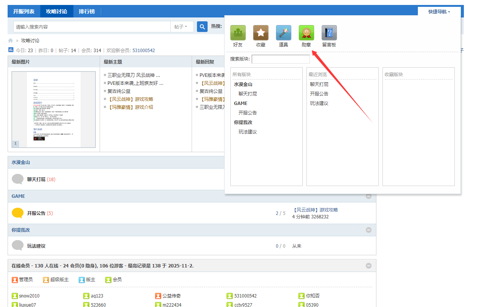Open the 道具 magic wand icon
The width and height of the screenshot is (500, 307).
(283, 33)
